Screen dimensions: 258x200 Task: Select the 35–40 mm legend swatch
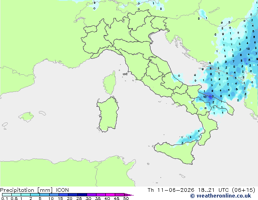tap(101, 195)
